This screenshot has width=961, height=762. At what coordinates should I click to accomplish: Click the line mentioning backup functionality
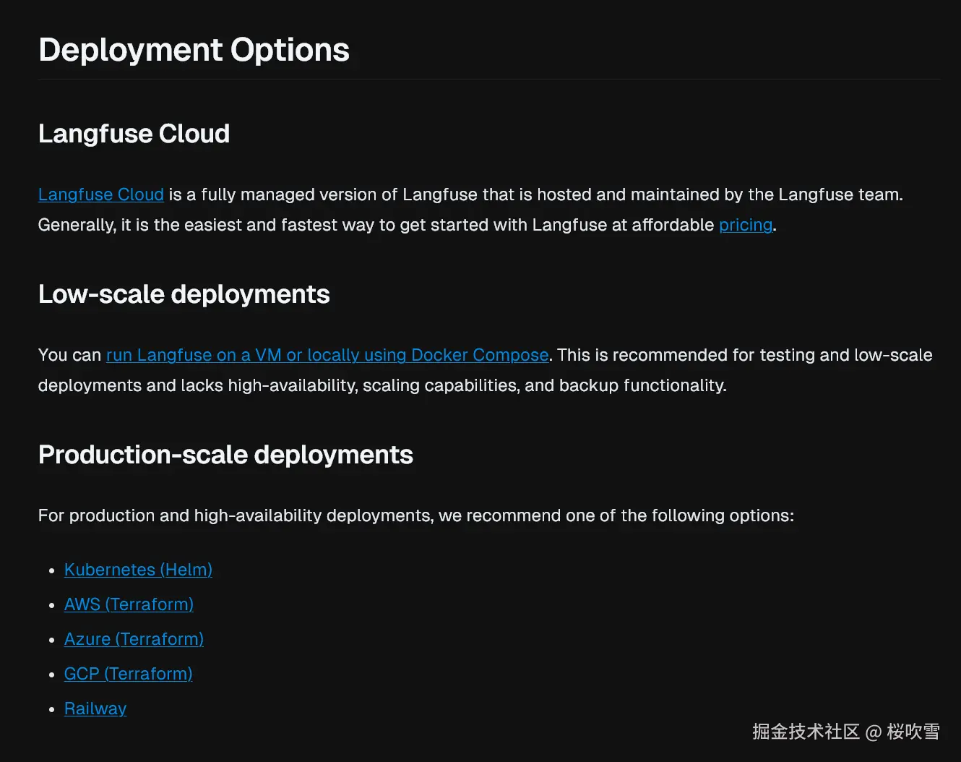coord(382,385)
